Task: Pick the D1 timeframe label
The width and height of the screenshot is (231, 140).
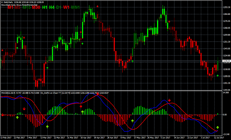Action: click(59, 7)
